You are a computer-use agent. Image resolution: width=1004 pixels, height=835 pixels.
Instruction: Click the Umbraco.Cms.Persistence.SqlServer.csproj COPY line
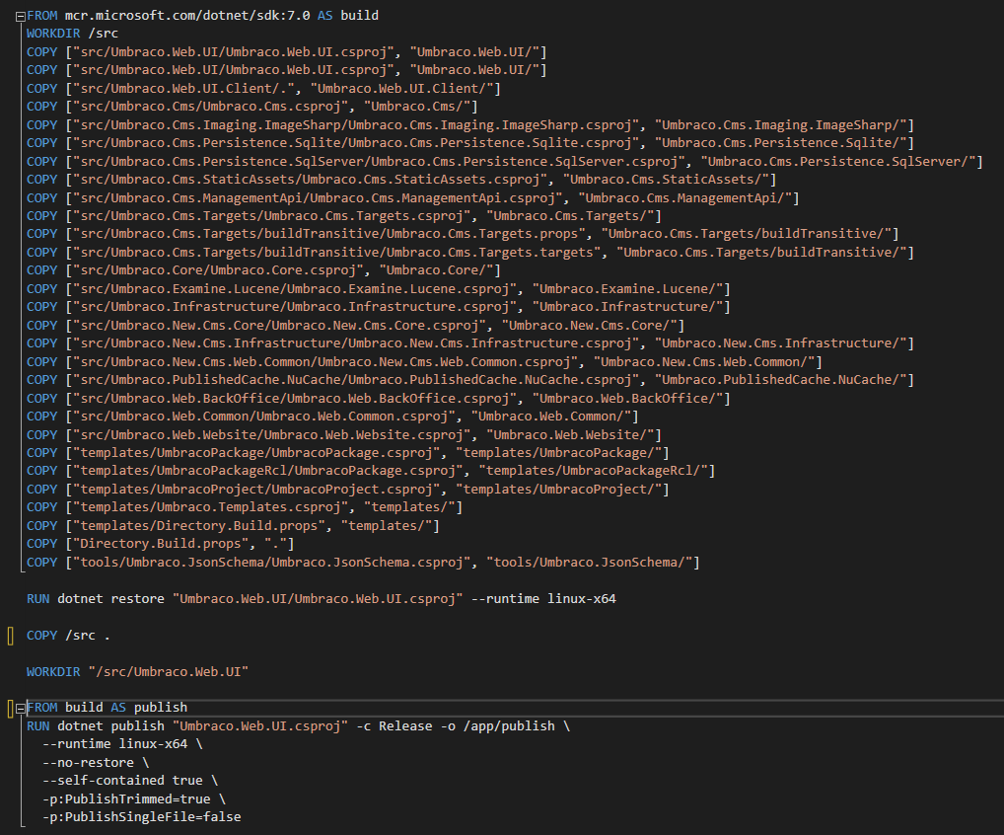pos(505,162)
